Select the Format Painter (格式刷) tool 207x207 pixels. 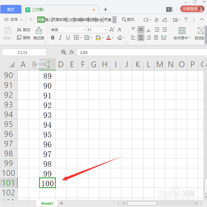(39, 34)
